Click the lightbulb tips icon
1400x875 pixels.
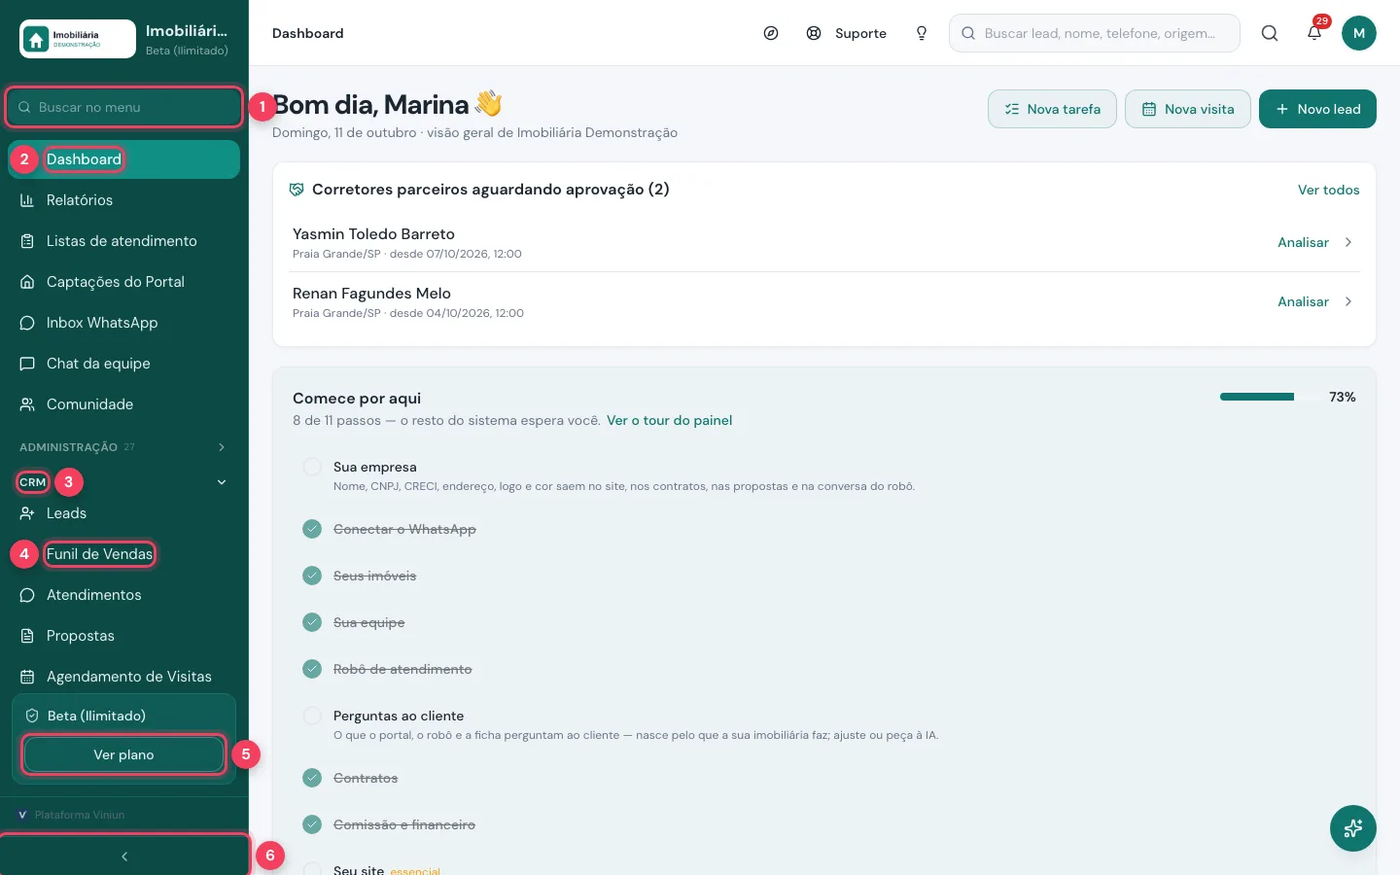pos(922,33)
